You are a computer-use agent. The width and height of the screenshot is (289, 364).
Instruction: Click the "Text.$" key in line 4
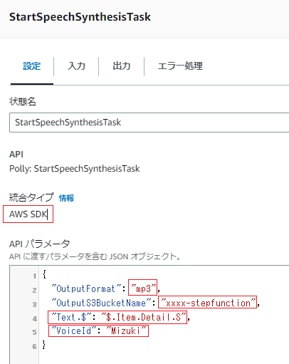coord(71,317)
